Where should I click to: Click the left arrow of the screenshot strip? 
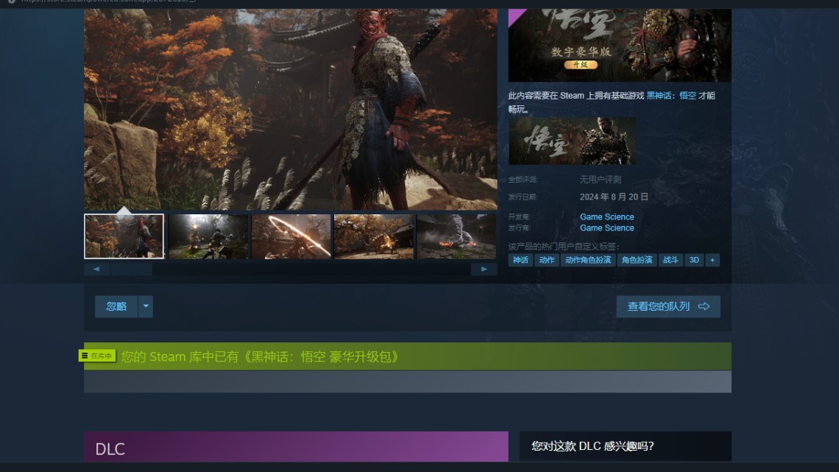pyautogui.click(x=96, y=270)
